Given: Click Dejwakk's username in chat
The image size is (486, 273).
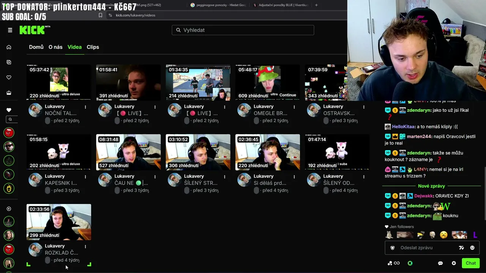Looking at the screenshot, I should [x=423, y=196].
